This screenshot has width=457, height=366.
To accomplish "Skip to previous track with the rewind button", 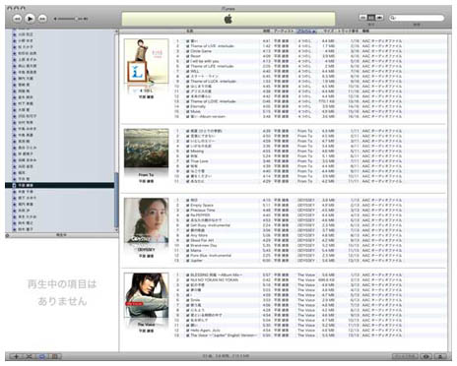I will click(x=18, y=19).
